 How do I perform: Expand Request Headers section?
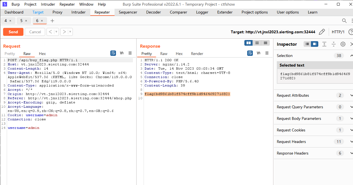coord(351,142)
